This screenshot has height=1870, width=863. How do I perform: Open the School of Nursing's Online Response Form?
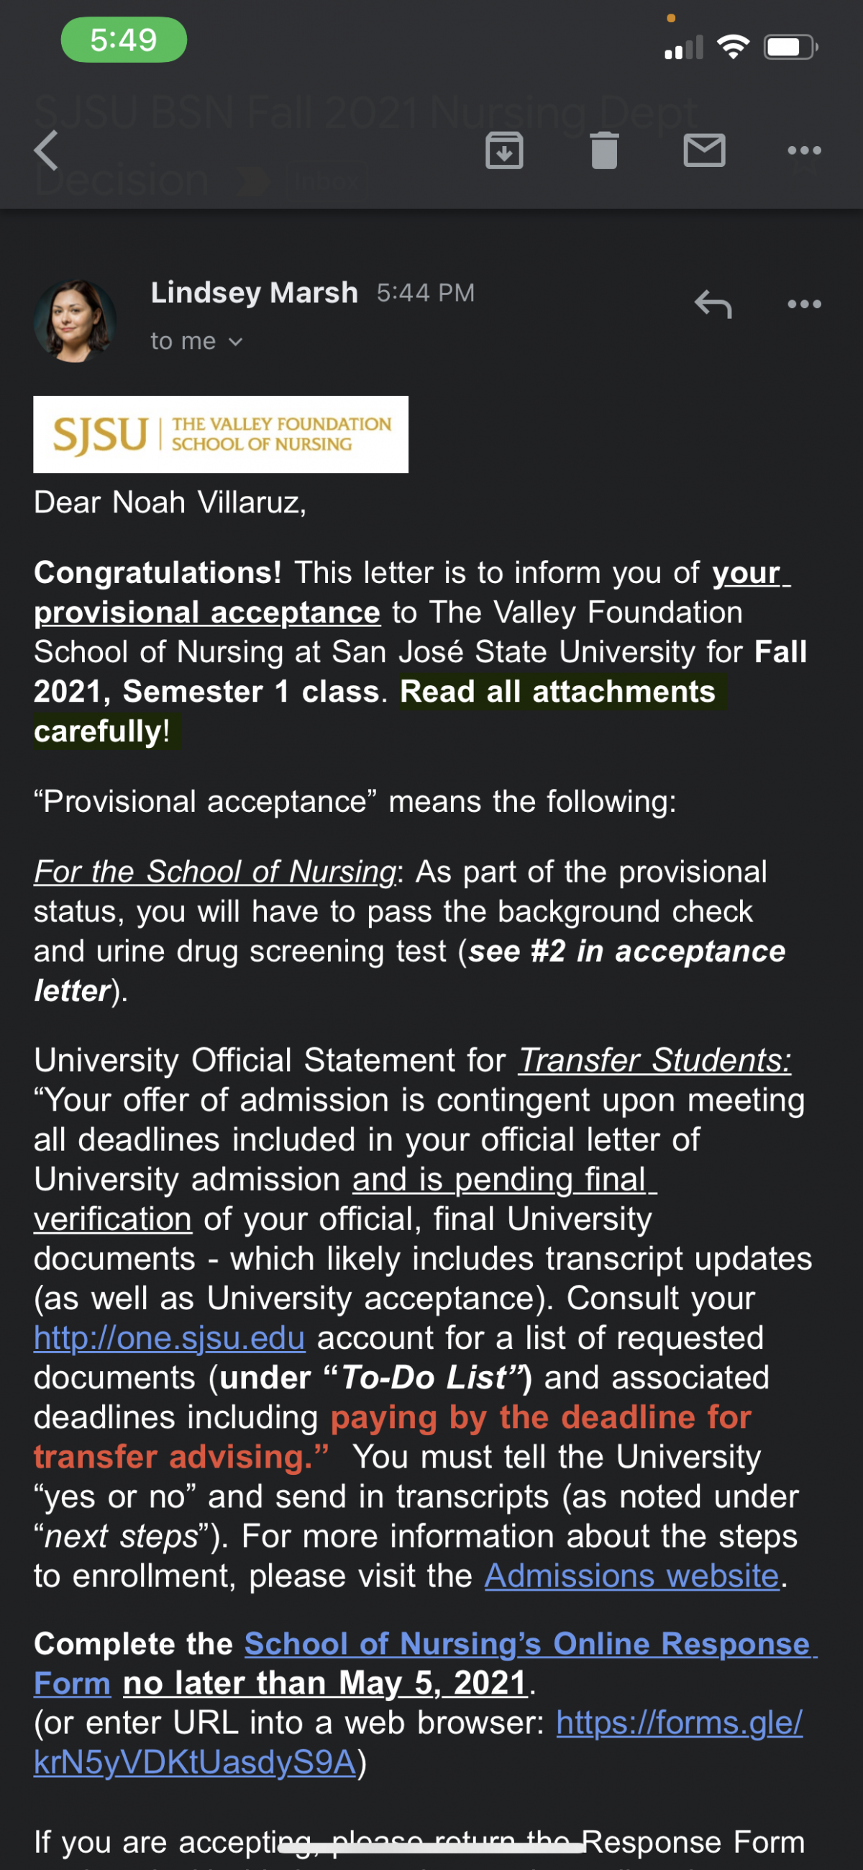(425, 1663)
